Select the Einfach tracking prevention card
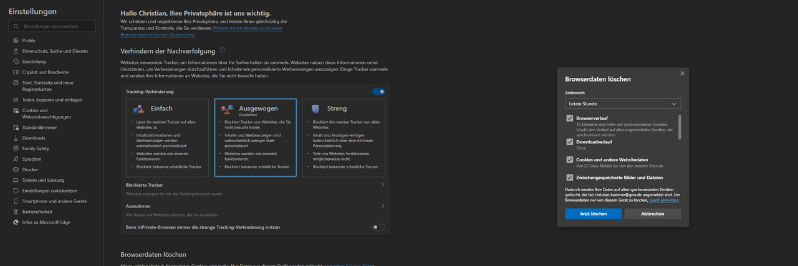 [167, 137]
